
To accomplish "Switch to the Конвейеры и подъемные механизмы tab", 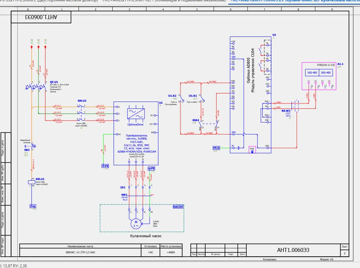I will (164, 1).
